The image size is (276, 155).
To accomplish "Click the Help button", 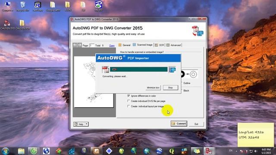I will click(79, 124).
